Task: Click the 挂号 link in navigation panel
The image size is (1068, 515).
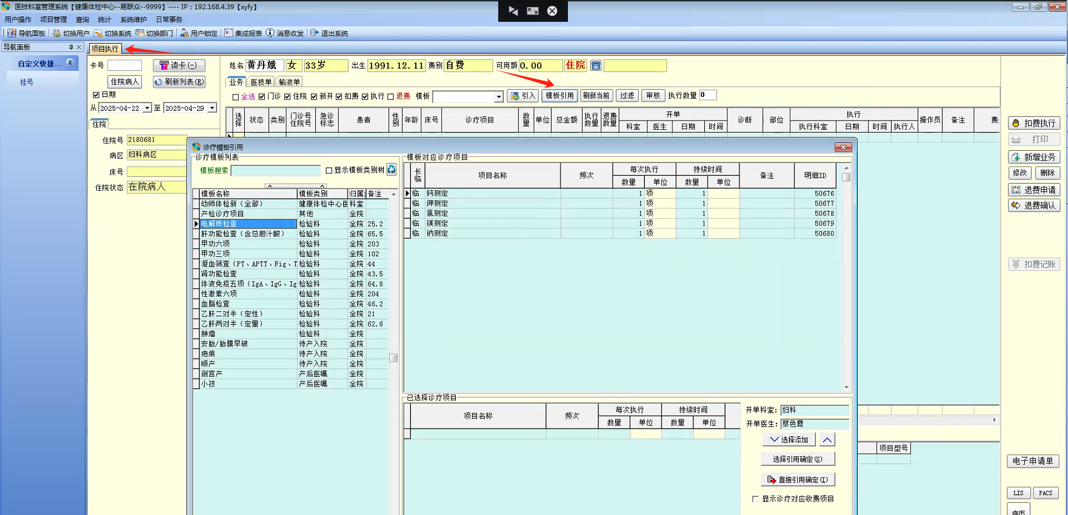Action: 27,82
